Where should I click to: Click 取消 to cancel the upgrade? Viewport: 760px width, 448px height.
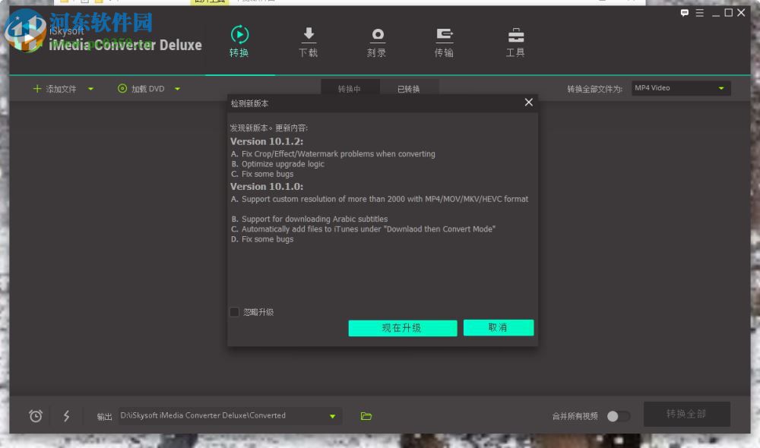499,327
